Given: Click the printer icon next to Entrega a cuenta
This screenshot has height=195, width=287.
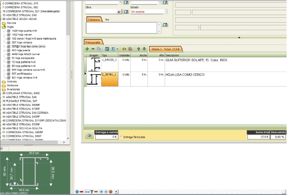Looking at the screenshot, I should (89, 135).
